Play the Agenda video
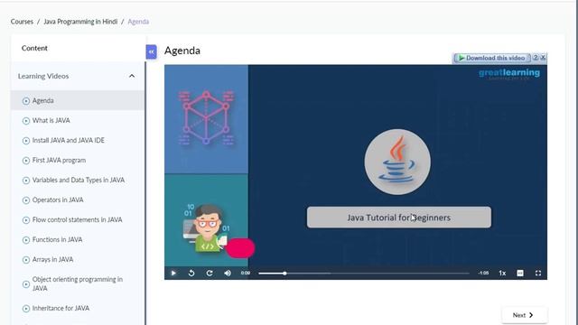The height and width of the screenshot is (325, 578). point(173,273)
